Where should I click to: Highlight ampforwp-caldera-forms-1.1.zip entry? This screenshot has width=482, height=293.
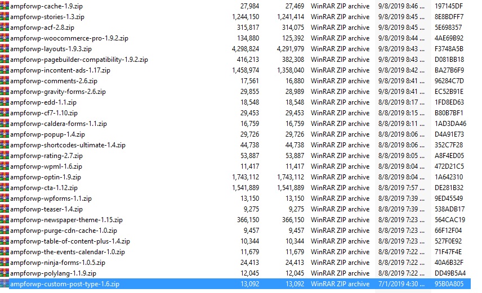point(55,124)
